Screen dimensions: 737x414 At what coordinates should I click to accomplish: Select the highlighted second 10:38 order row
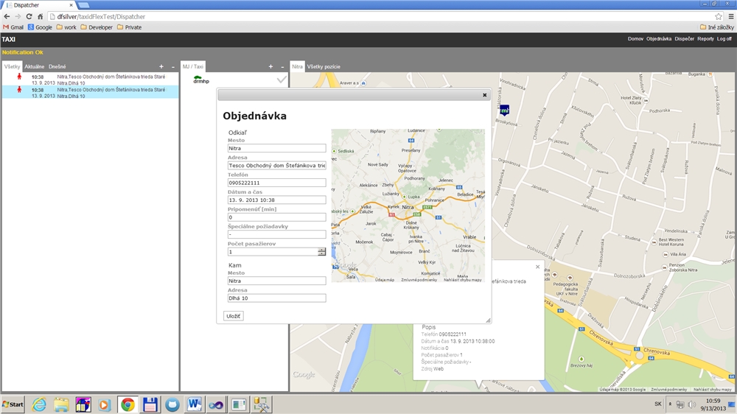tap(90, 92)
